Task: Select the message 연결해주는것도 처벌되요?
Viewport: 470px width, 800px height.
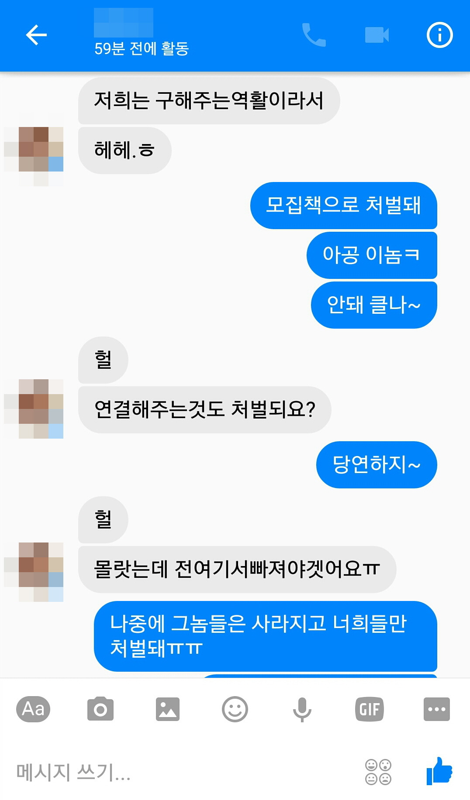Action: coord(205,410)
